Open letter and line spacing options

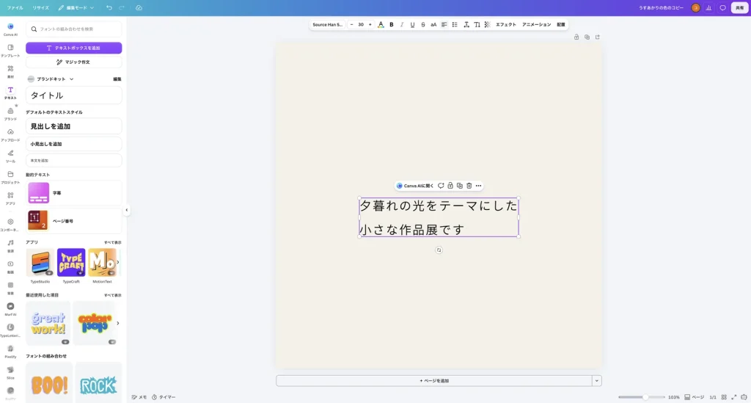coord(466,24)
